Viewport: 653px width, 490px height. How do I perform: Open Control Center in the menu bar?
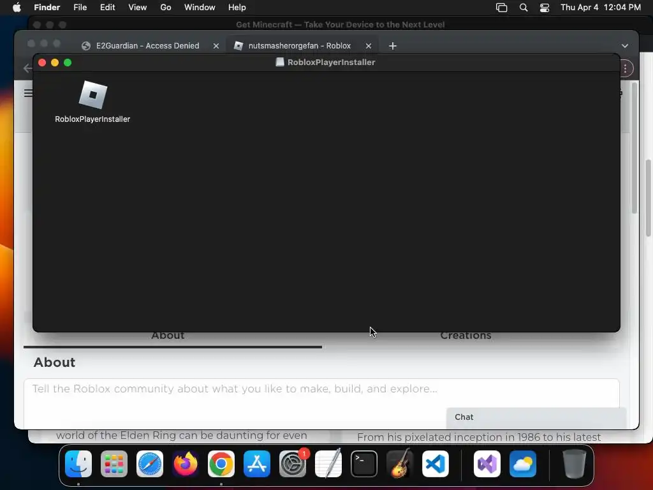click(x=545, y=8)
